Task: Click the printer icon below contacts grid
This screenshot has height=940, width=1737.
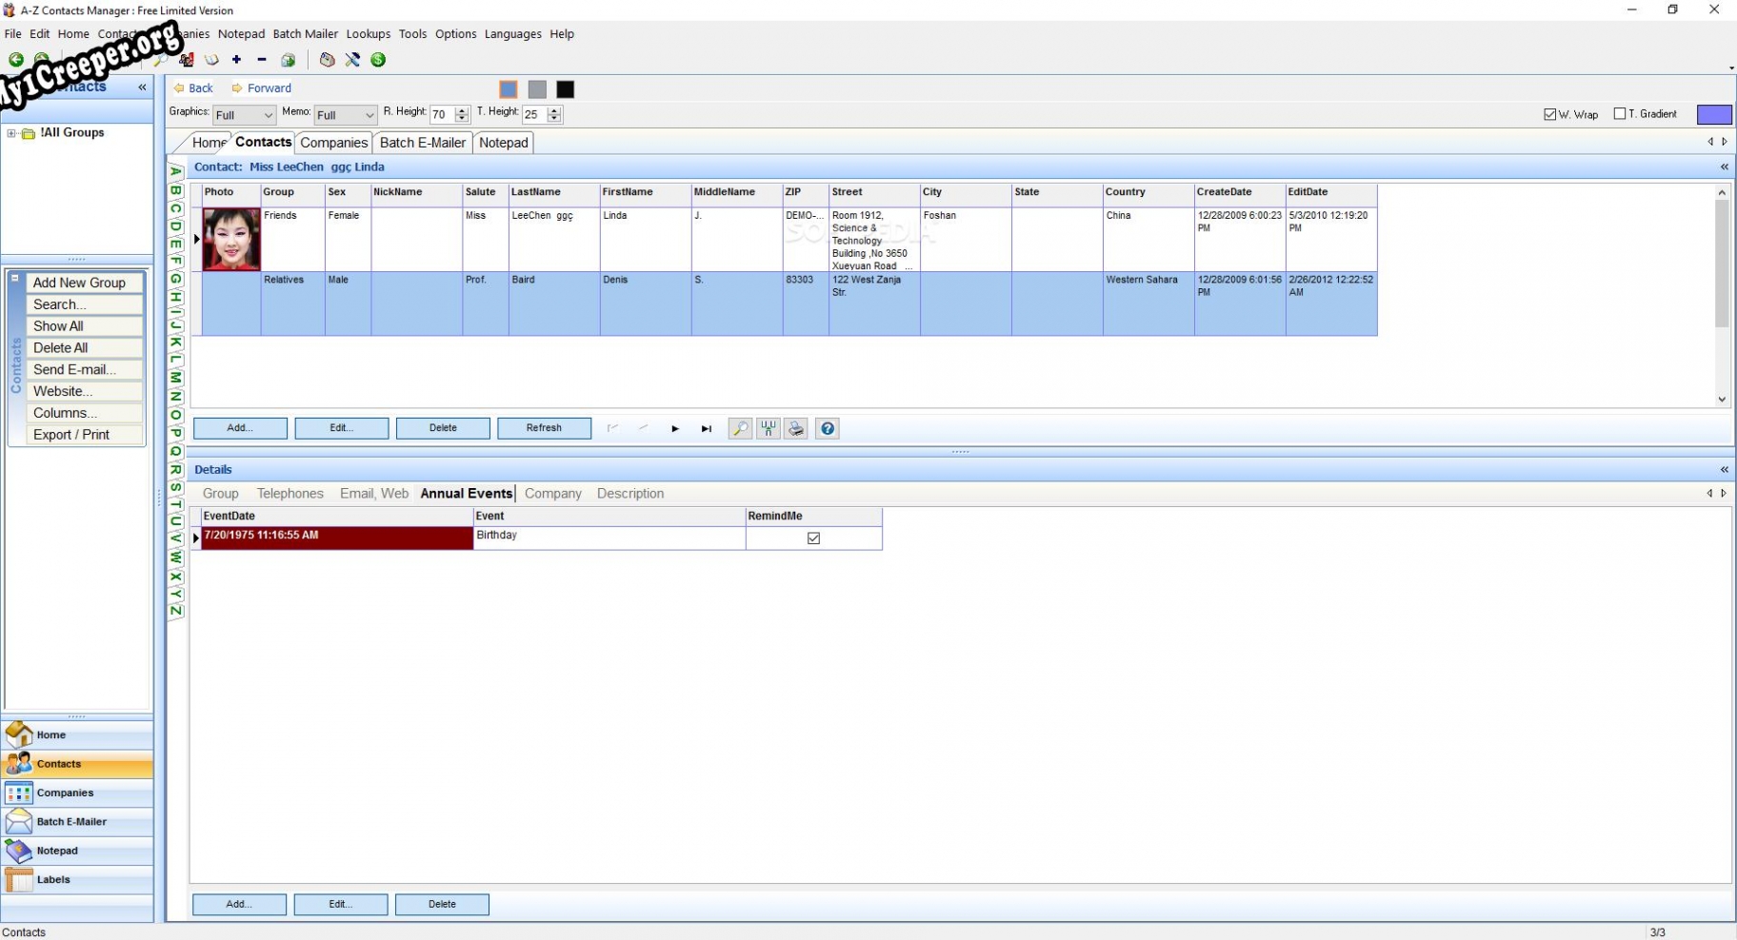Action: coord(797,429)
